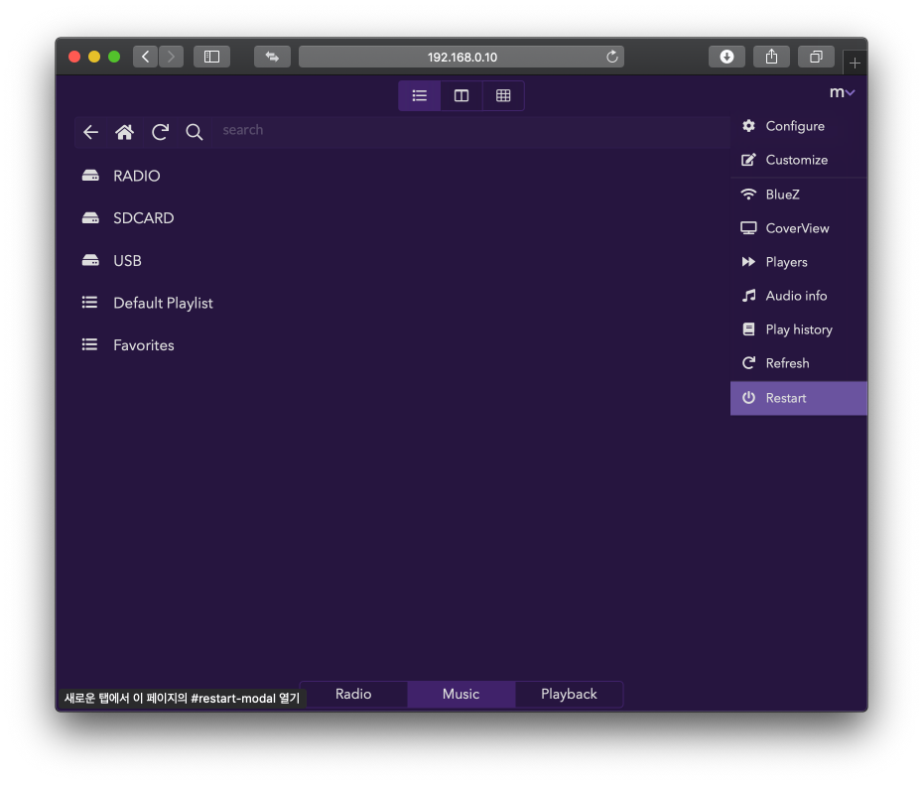This screenshot has height=785, width=923.
Task: Click the drive icon next to SDCARD
Action: [x=90, y=217]
